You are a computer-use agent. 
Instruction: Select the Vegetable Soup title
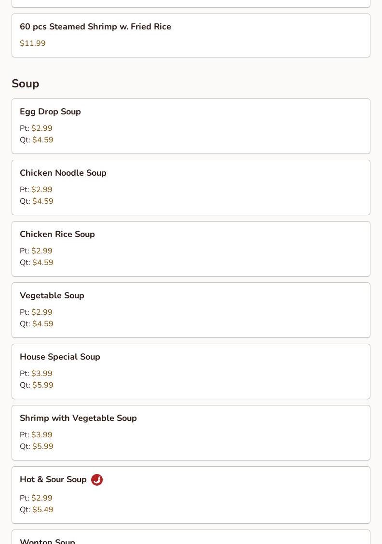click(52, 296)
